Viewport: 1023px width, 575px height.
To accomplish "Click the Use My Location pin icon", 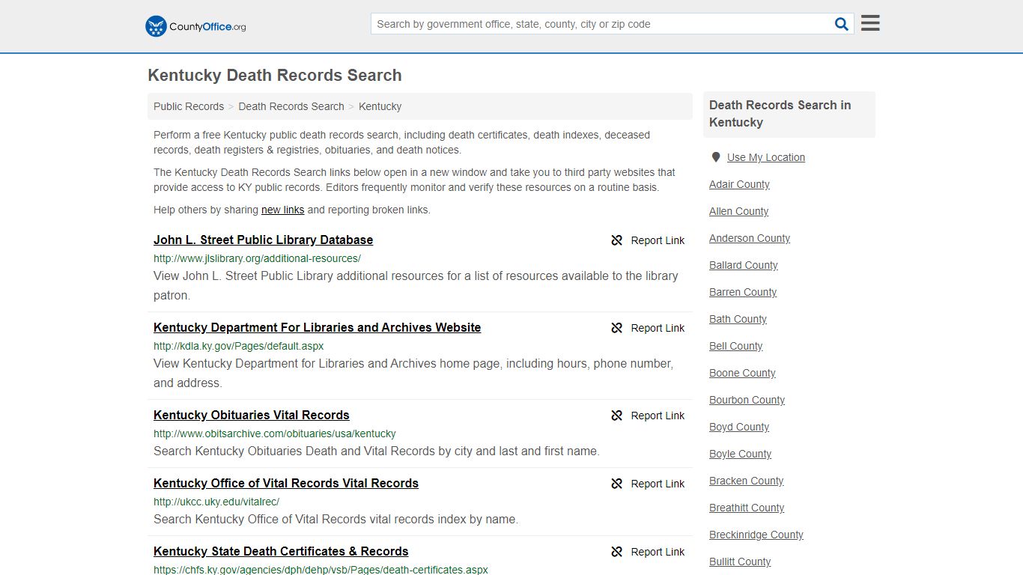I will click(716, 157).
